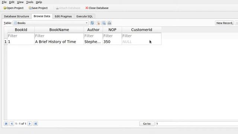Click the Go to button
Image resolution: width=238 pixels, height=134 pixels.
[147, 124]
